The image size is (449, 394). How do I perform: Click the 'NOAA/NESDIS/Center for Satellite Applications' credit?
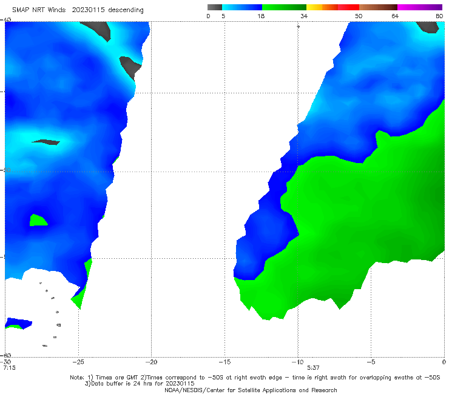tap(251, 390)
